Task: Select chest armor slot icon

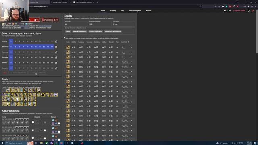Action: point(33,138)
